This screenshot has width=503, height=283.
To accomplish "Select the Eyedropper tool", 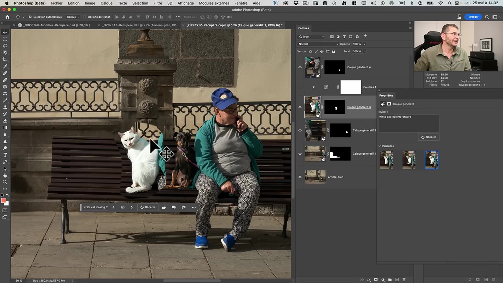I will [x=5, y=67].
